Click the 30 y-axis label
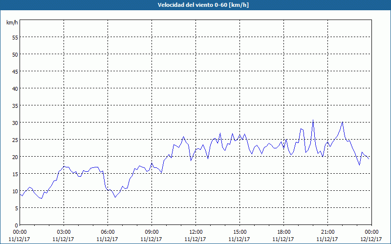 [x=15, y=123]
